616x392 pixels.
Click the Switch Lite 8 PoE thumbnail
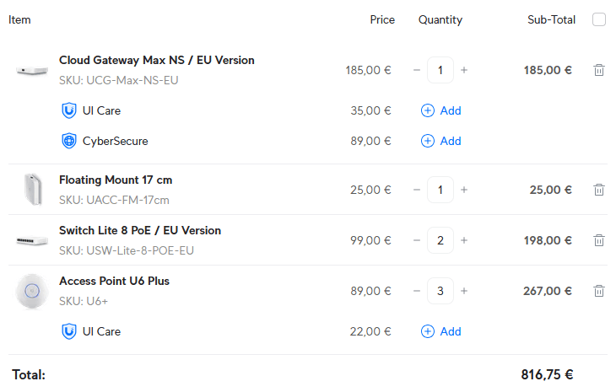point(32,240)
